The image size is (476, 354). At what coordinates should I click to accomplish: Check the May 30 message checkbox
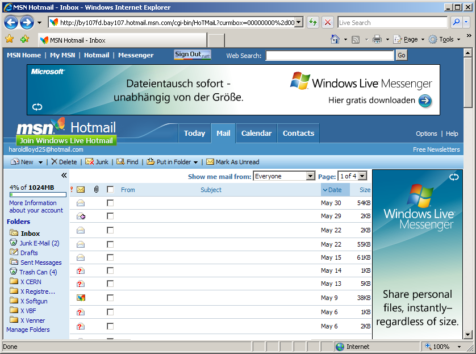tap(110, 203)
